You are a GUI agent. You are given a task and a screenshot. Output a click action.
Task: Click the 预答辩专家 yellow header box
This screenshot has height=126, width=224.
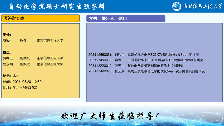41,18
